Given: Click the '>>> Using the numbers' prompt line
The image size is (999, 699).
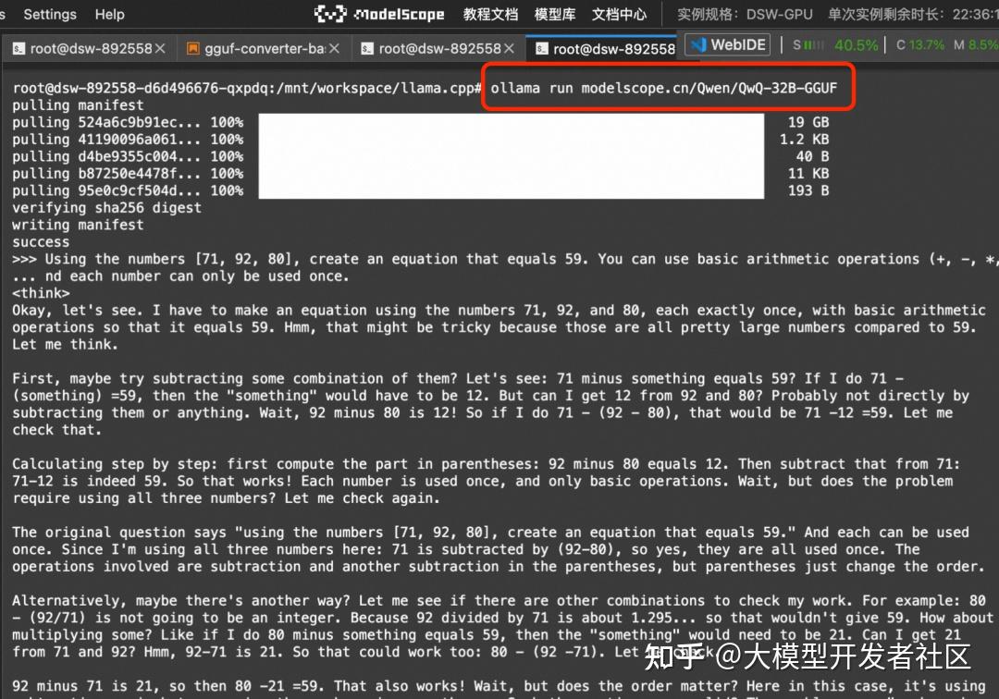Looking at the screenshot, I should (505, 259).
